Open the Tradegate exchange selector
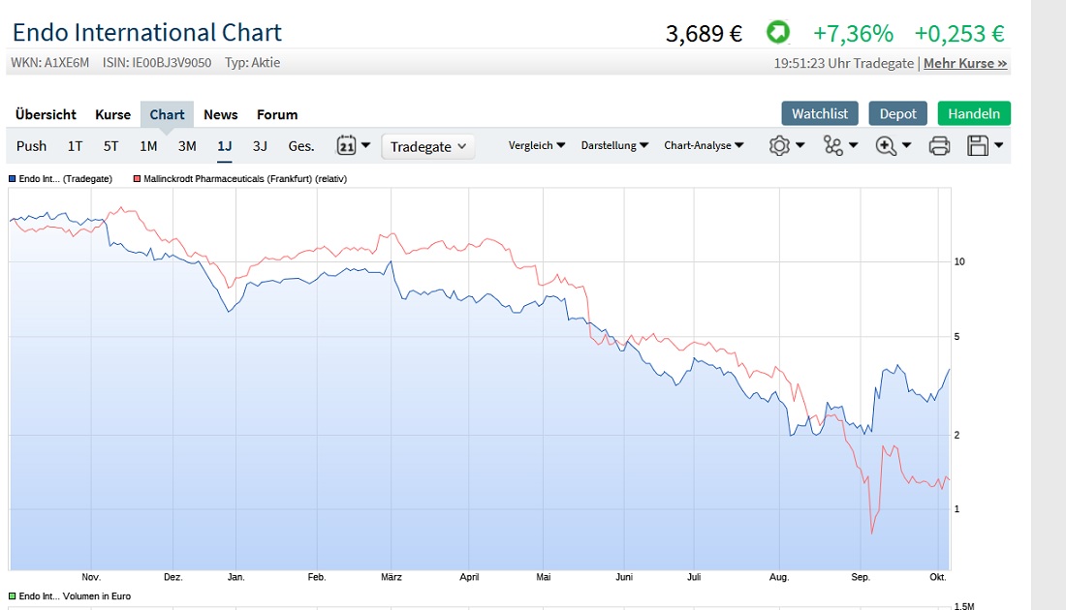Image resolution: width=1066 pixels, height=610 pixels. (x=427, y=146)
